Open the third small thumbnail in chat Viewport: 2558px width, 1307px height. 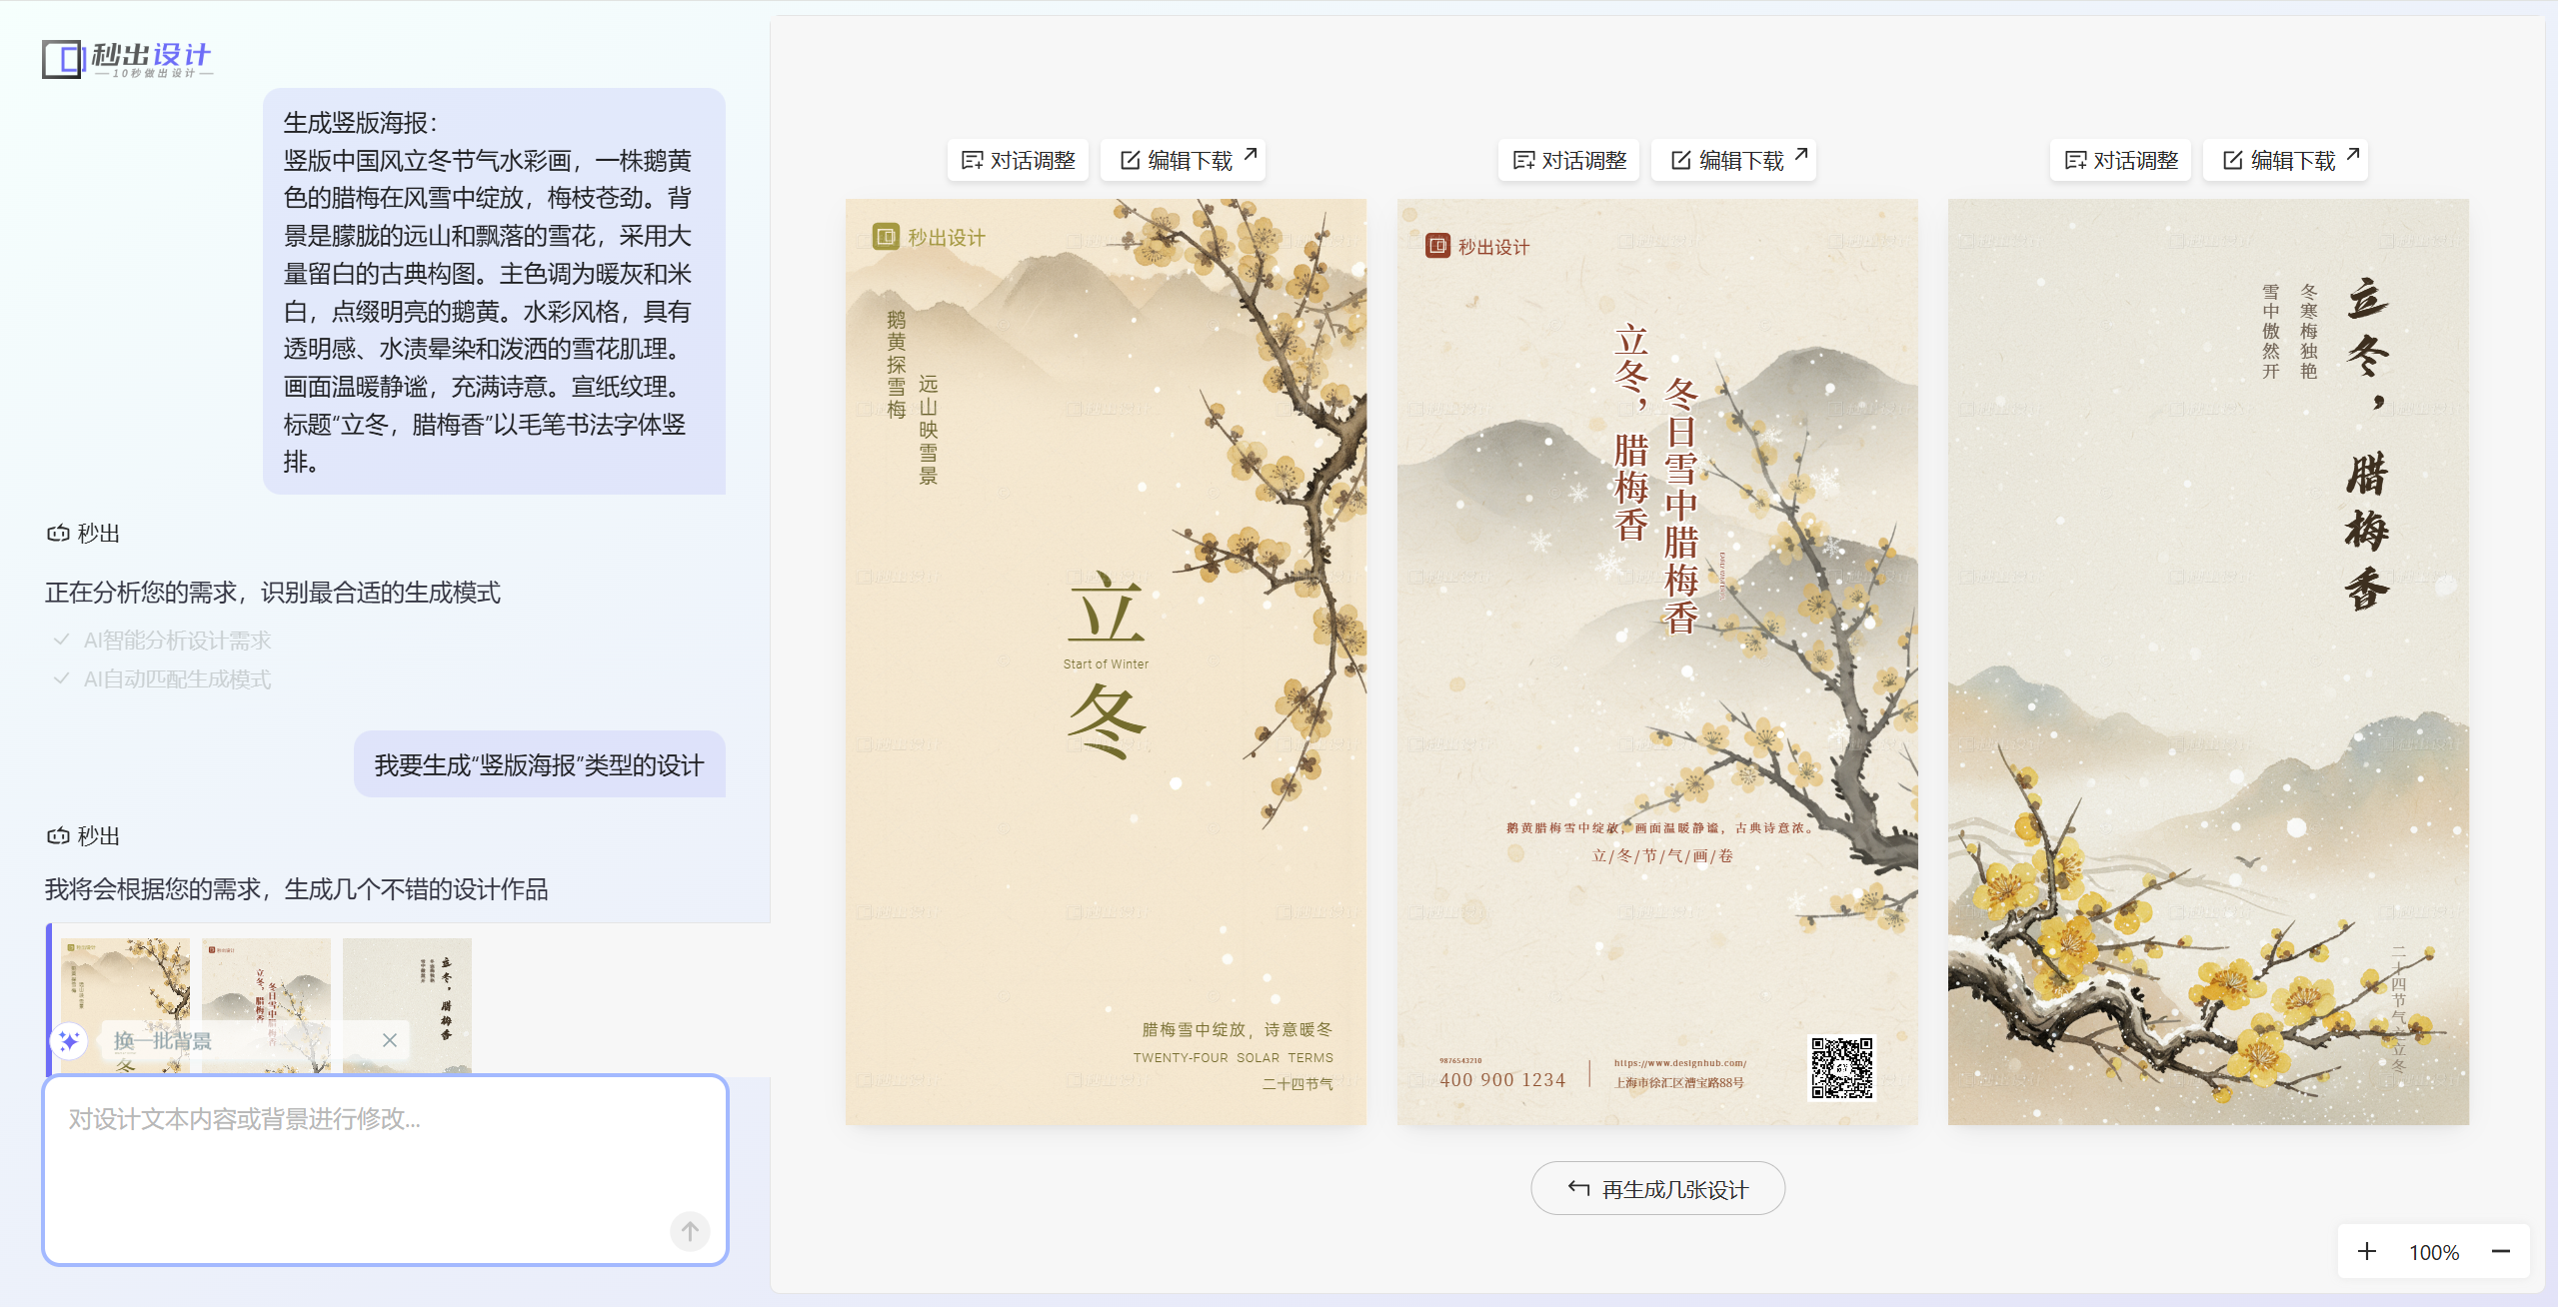(x=407, y=1005)
